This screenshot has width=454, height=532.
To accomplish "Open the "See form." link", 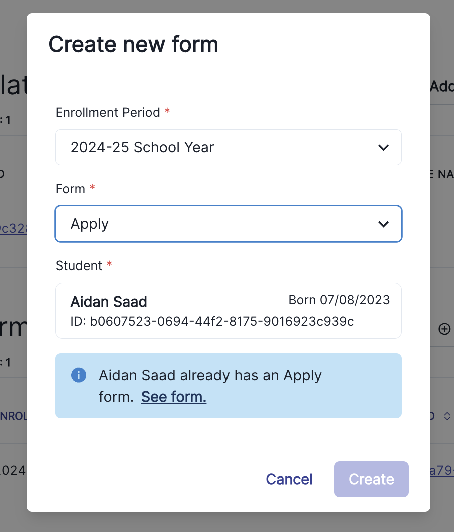I will (173, 396).
